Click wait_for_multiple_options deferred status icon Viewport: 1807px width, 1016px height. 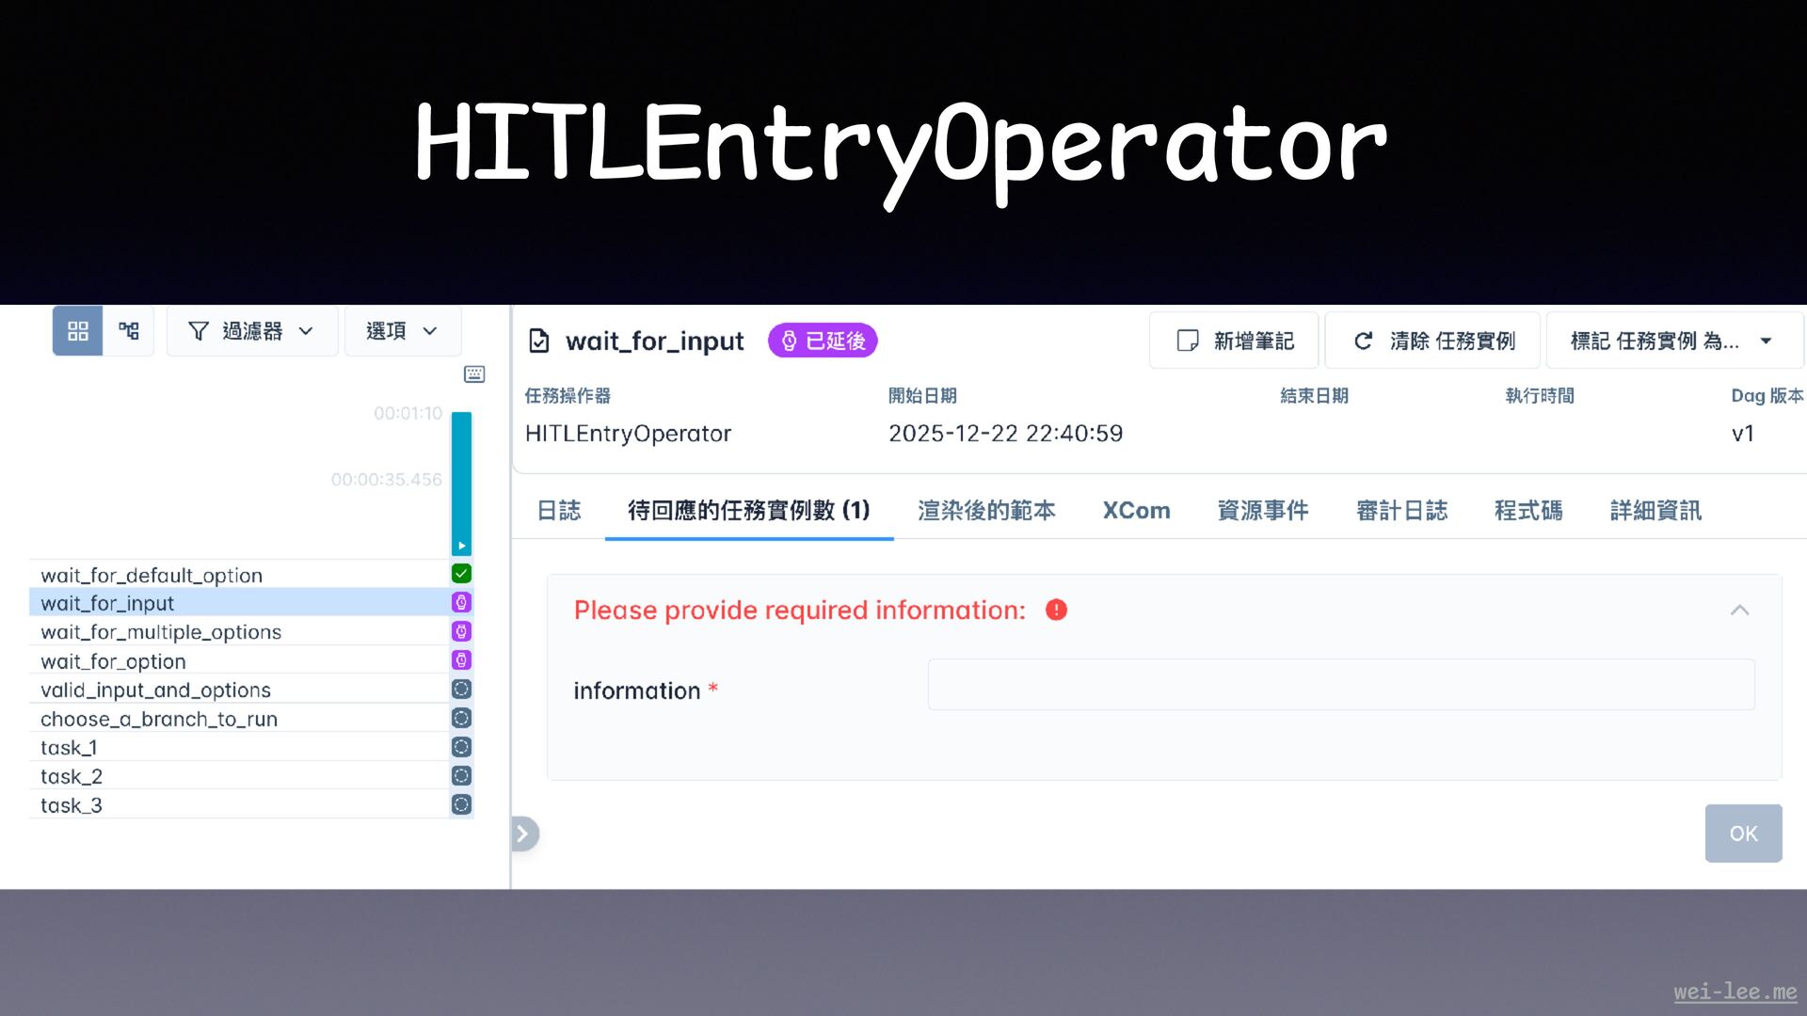(x=461, y=631)
